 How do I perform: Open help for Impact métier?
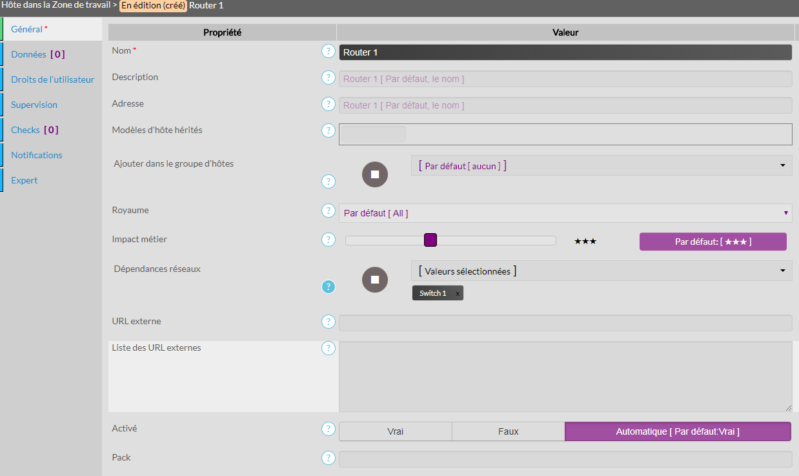pos(329,240)
